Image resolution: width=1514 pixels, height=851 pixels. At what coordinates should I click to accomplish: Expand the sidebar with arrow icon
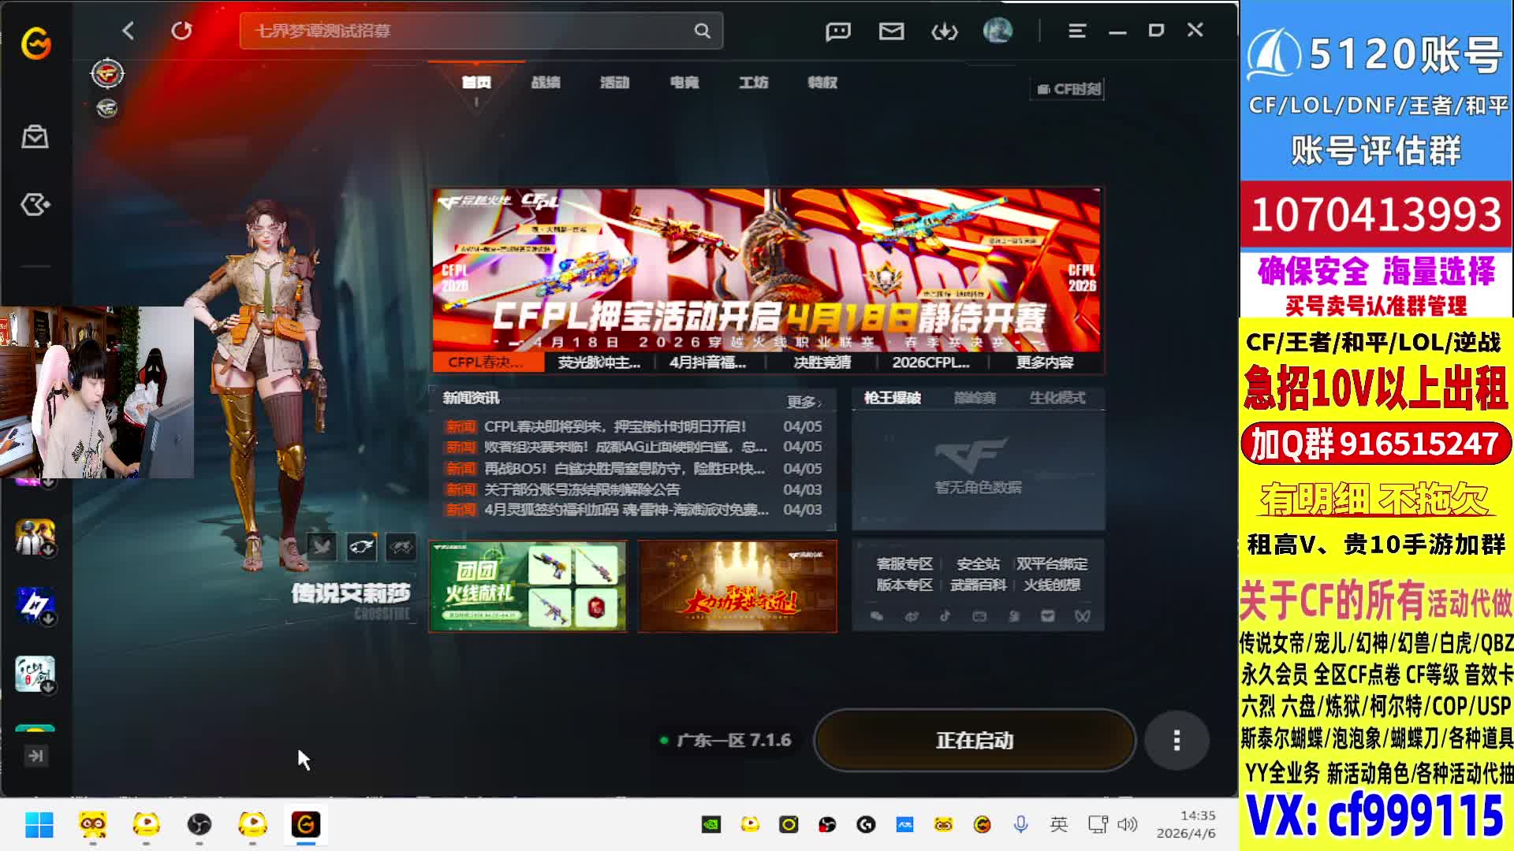coord(35,756)
